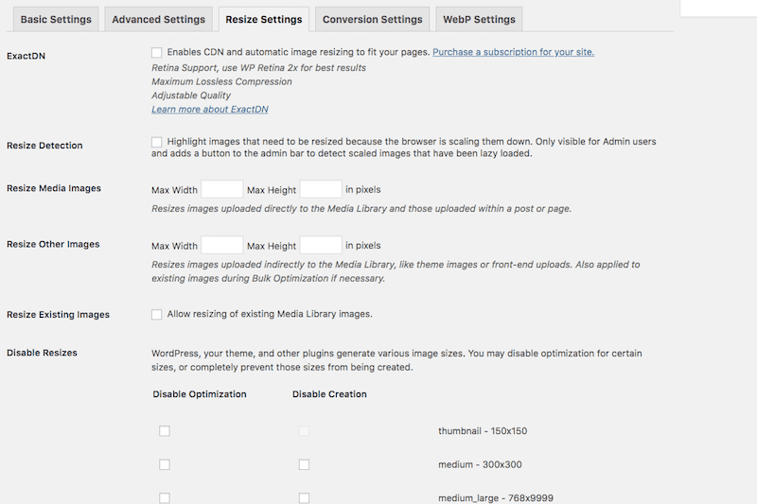
Task: Click the Resize Other Images label
Action: [53, 245]
